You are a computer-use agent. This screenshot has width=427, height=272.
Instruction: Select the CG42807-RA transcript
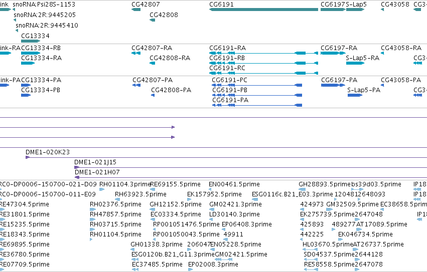(136, 53)
